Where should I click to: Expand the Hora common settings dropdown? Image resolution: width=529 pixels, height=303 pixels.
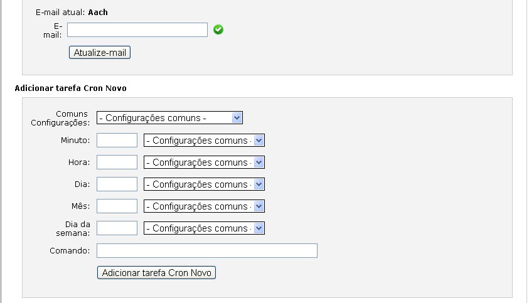point(204,162)
